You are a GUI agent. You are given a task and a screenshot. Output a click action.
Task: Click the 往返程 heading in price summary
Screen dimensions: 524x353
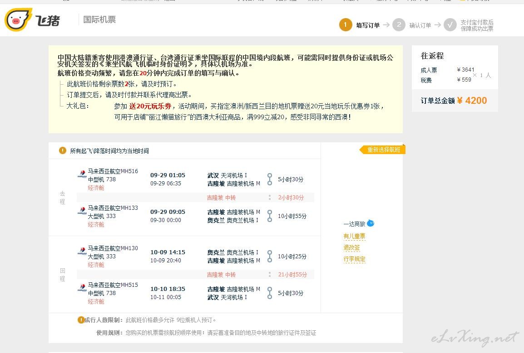432,56
